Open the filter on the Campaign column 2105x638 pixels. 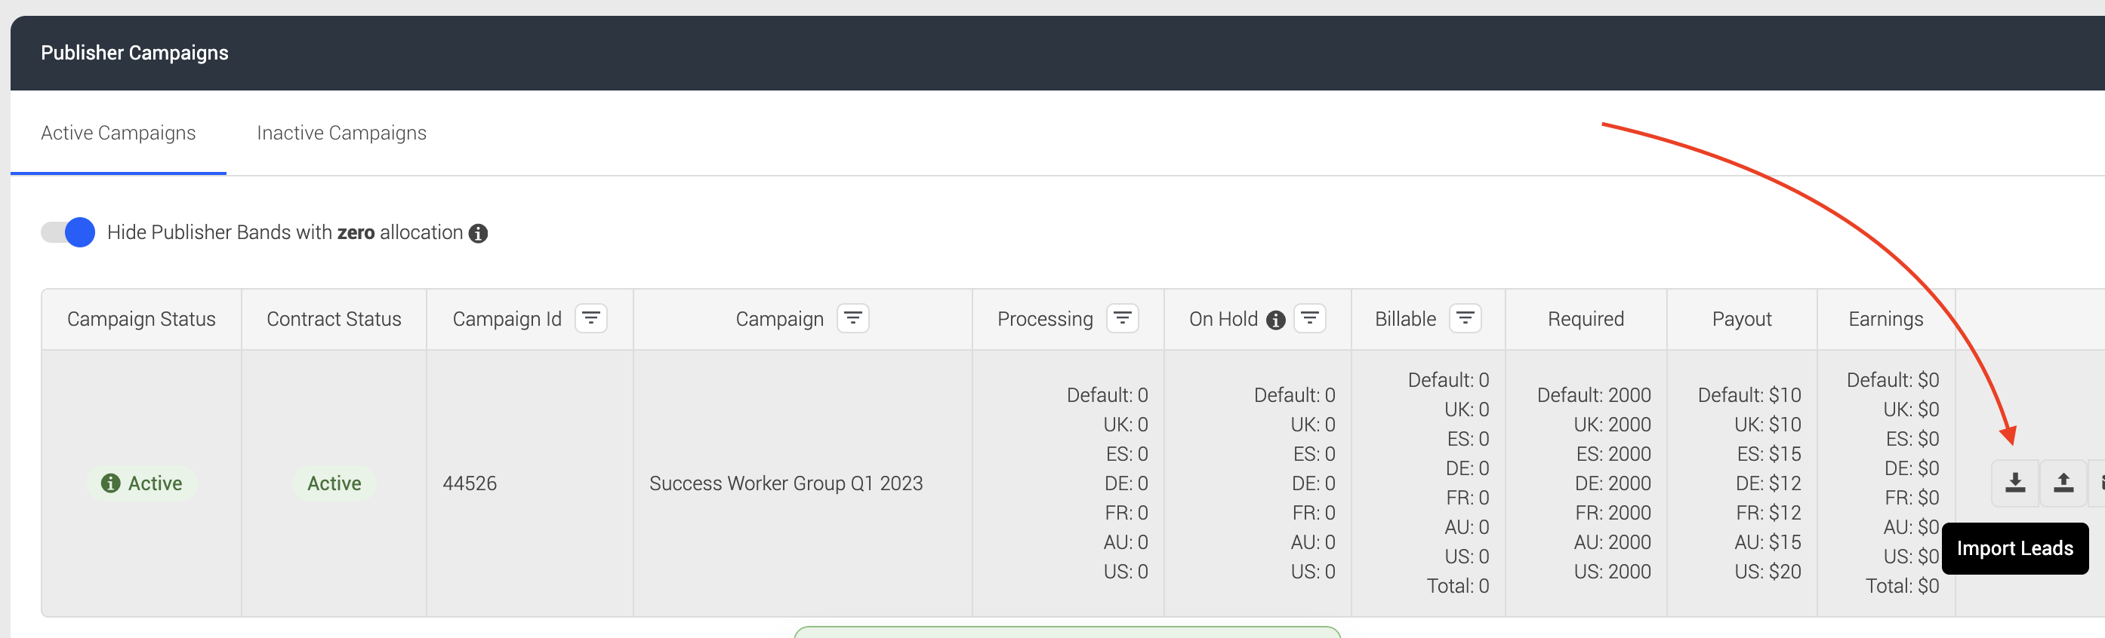click(x=853, y=318)
